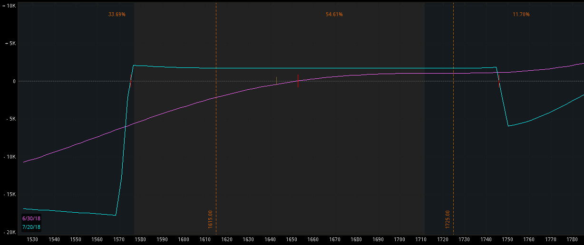The height and width of the screenshot is (245, 584).
Task: Click the +5K label on profit axis
Action: click(11, 43)
